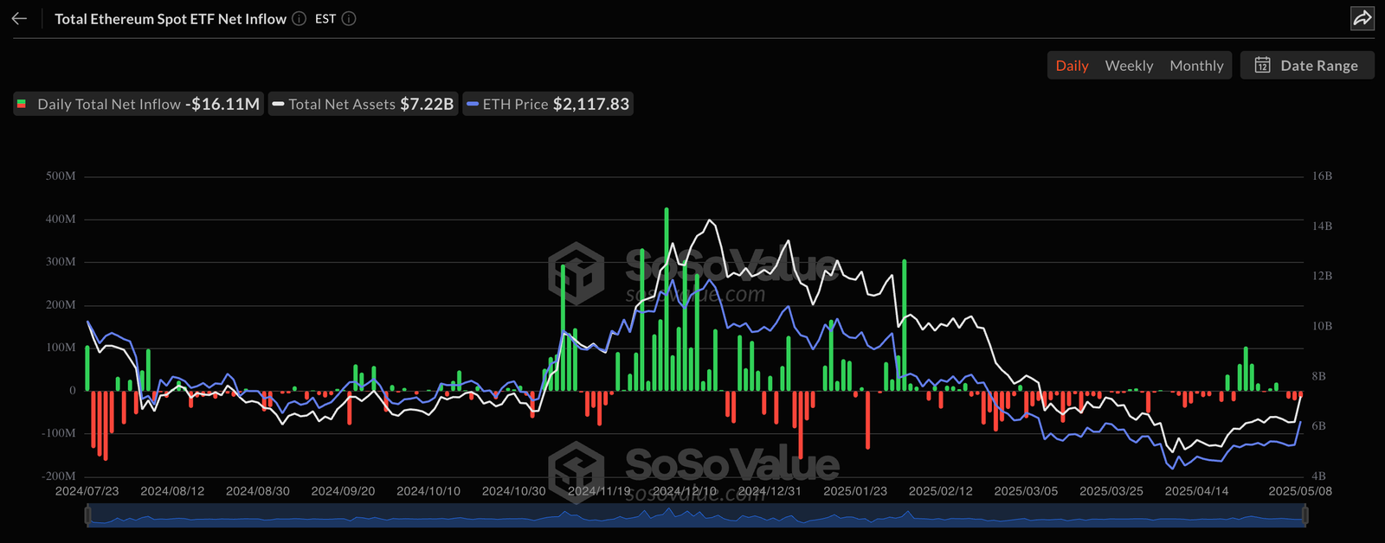Click the 2025/01/23 axis date
This screenshot has width=1385, height=543.
(855, 491)
